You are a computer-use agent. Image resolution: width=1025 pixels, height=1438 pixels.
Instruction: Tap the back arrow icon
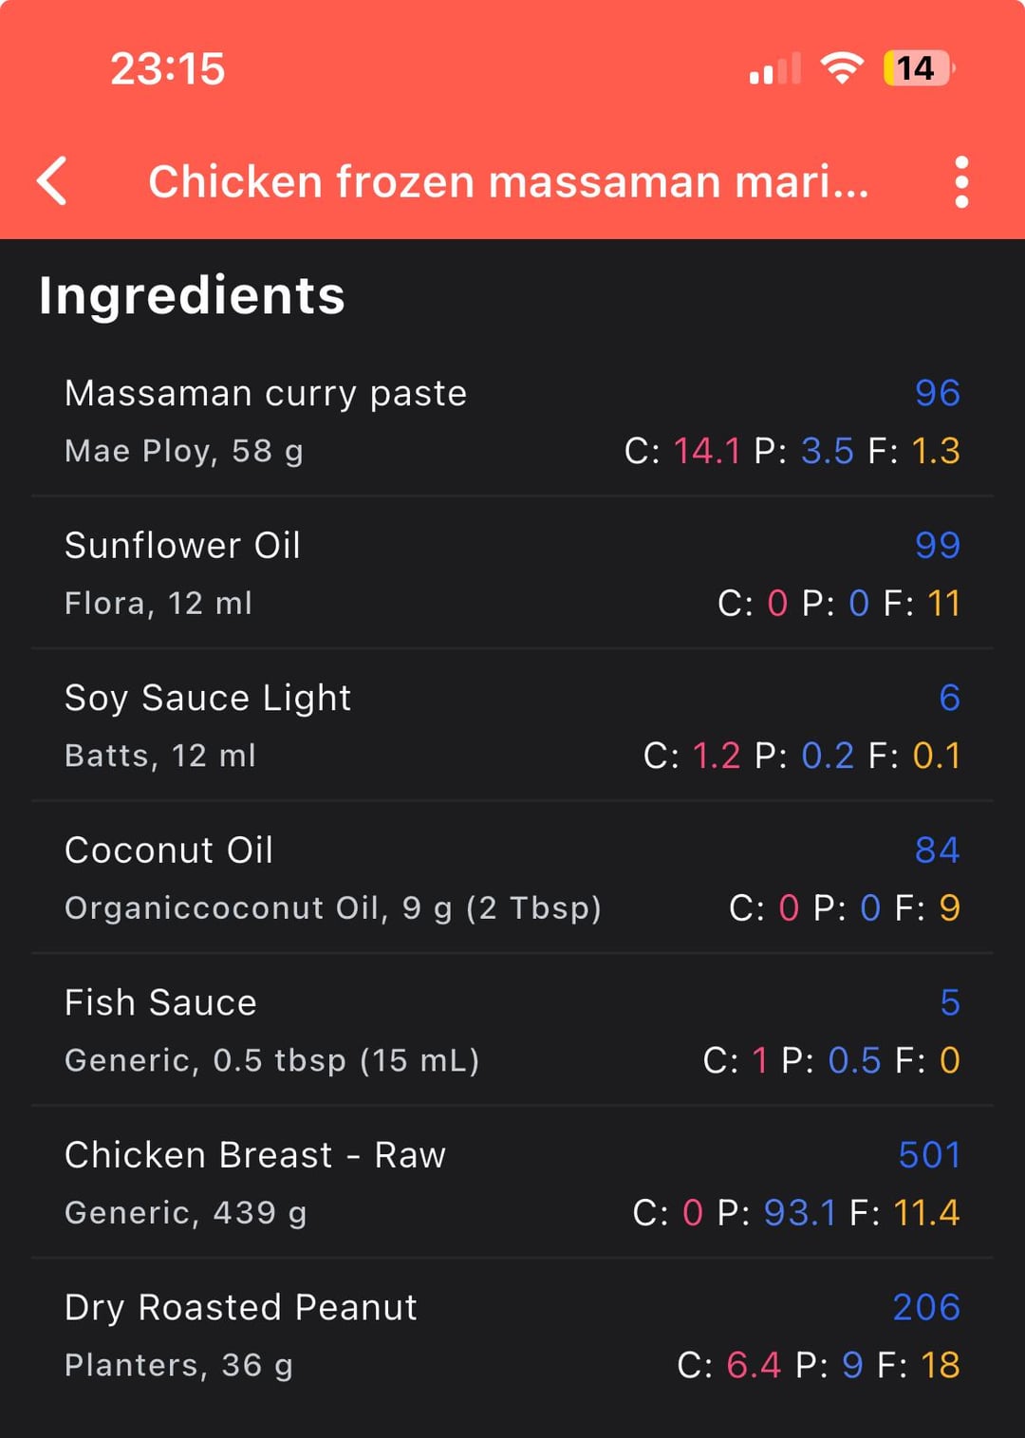tap(53, 180)
